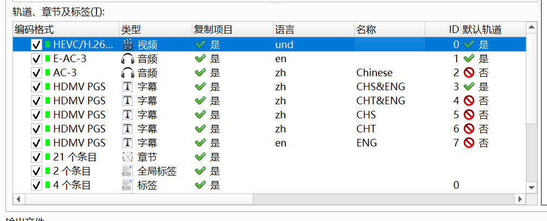Click default-track prohibited icon for ID 4

pos(469,101)
